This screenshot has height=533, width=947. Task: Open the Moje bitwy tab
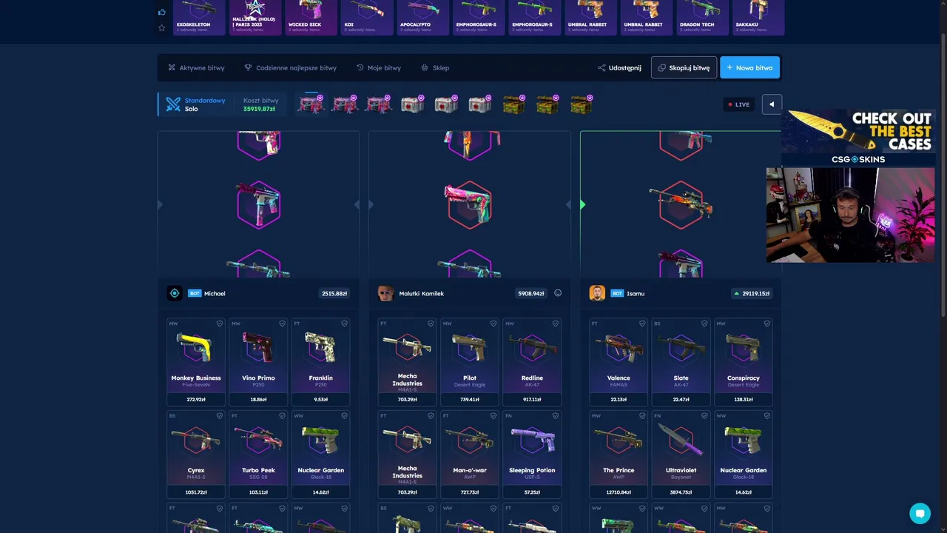tap(379, 67)
